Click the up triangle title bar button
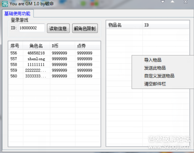The height and width of the screenshot is (153, 194). (172, 2)
